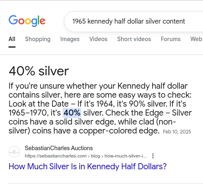Click the sebastiancharles.com URL breadcrumb
Image resolution: width=203 pixels, height=188 pixels.
86,156
